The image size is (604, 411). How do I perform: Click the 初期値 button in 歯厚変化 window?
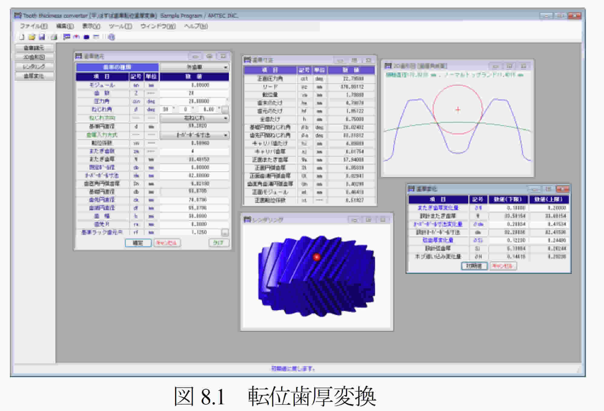click(474, 266)
